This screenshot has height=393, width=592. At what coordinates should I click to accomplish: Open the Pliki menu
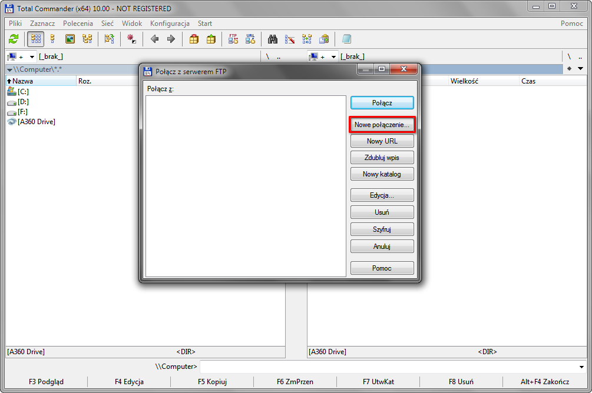tap(15, 24)
